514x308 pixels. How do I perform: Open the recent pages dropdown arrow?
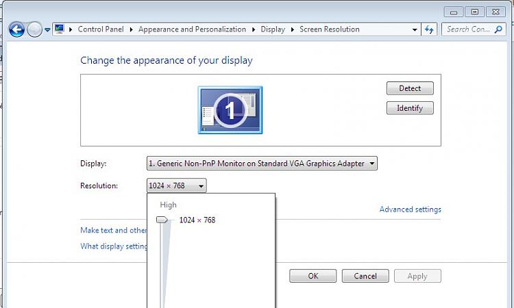pyautogui.click(x=47, y=30)
